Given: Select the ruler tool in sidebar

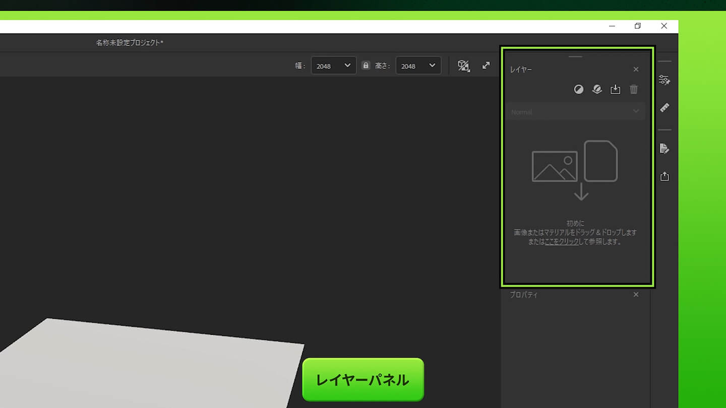Looking at the screenshot, I should [664, 107].
